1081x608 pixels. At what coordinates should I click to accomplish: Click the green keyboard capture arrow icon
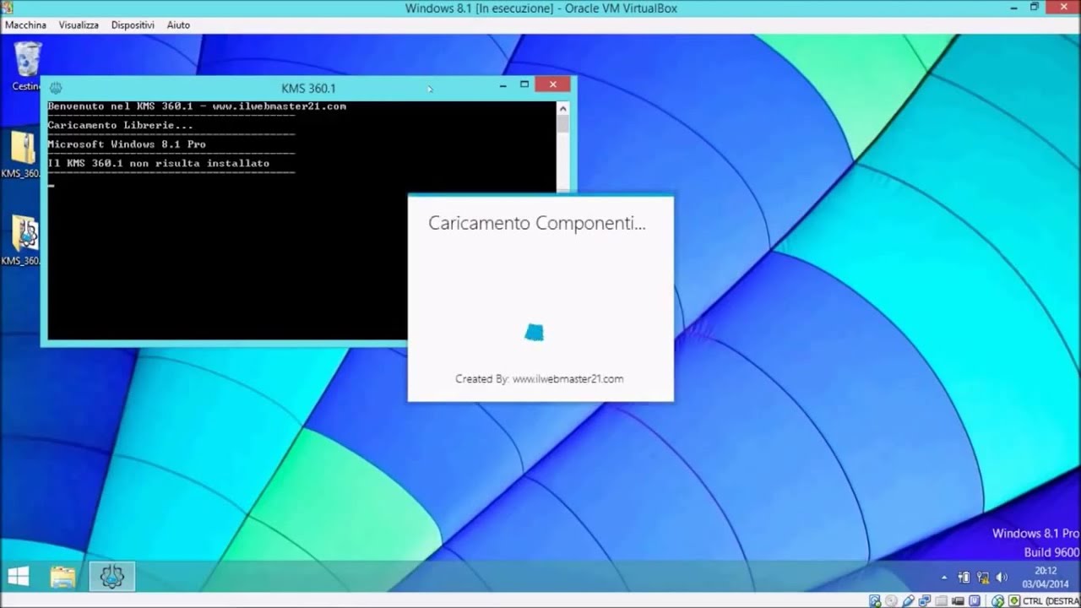coord(1013,600)
